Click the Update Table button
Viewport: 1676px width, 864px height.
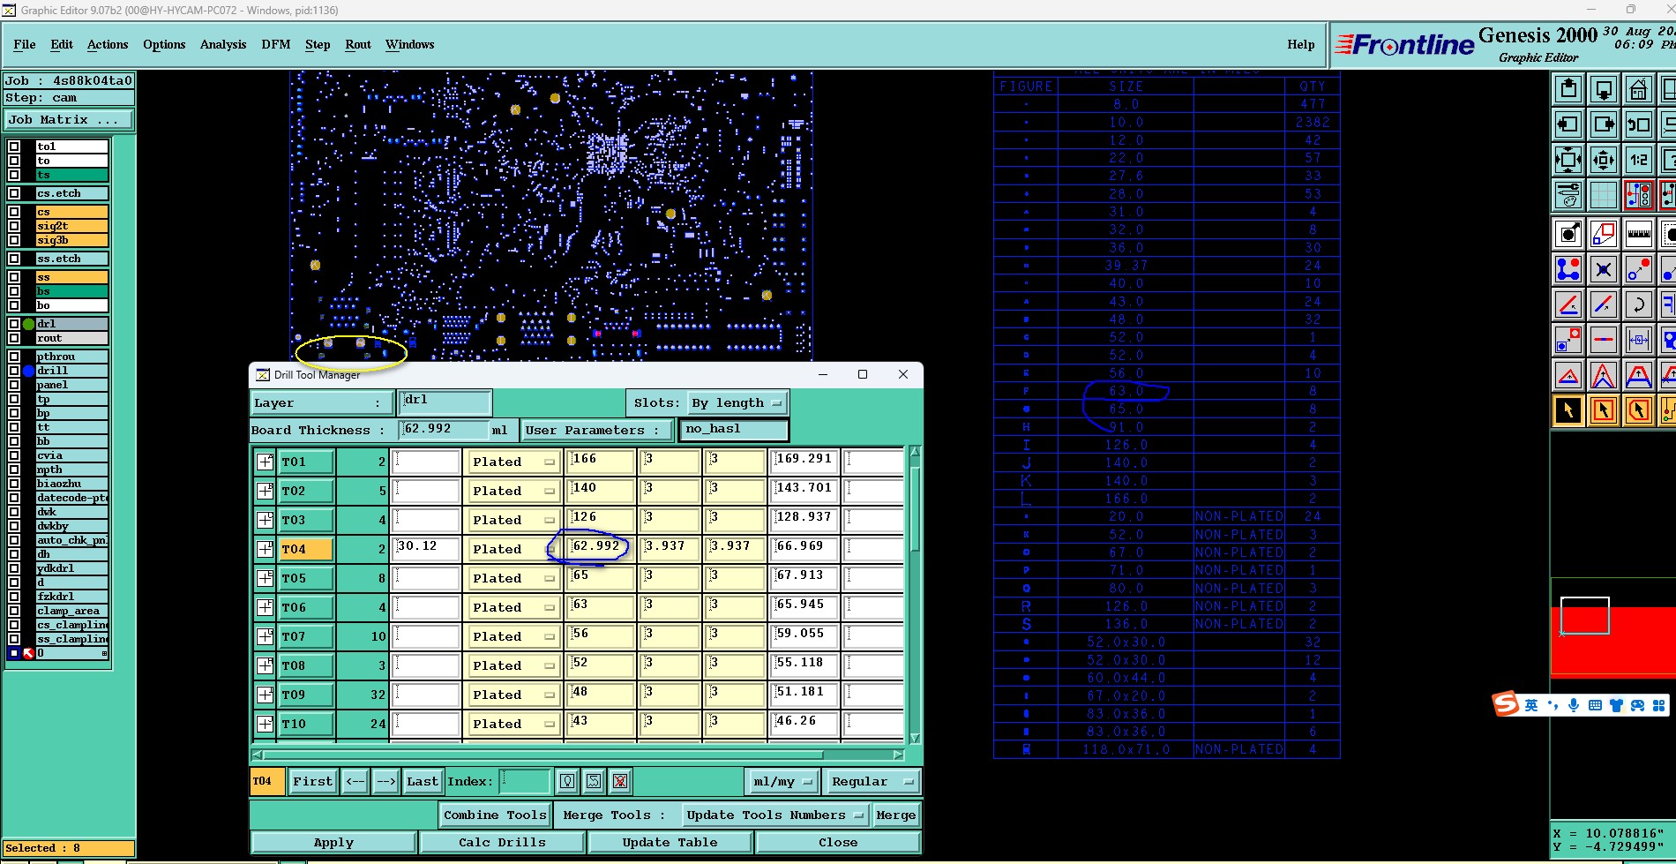click(x=670, y=843)
